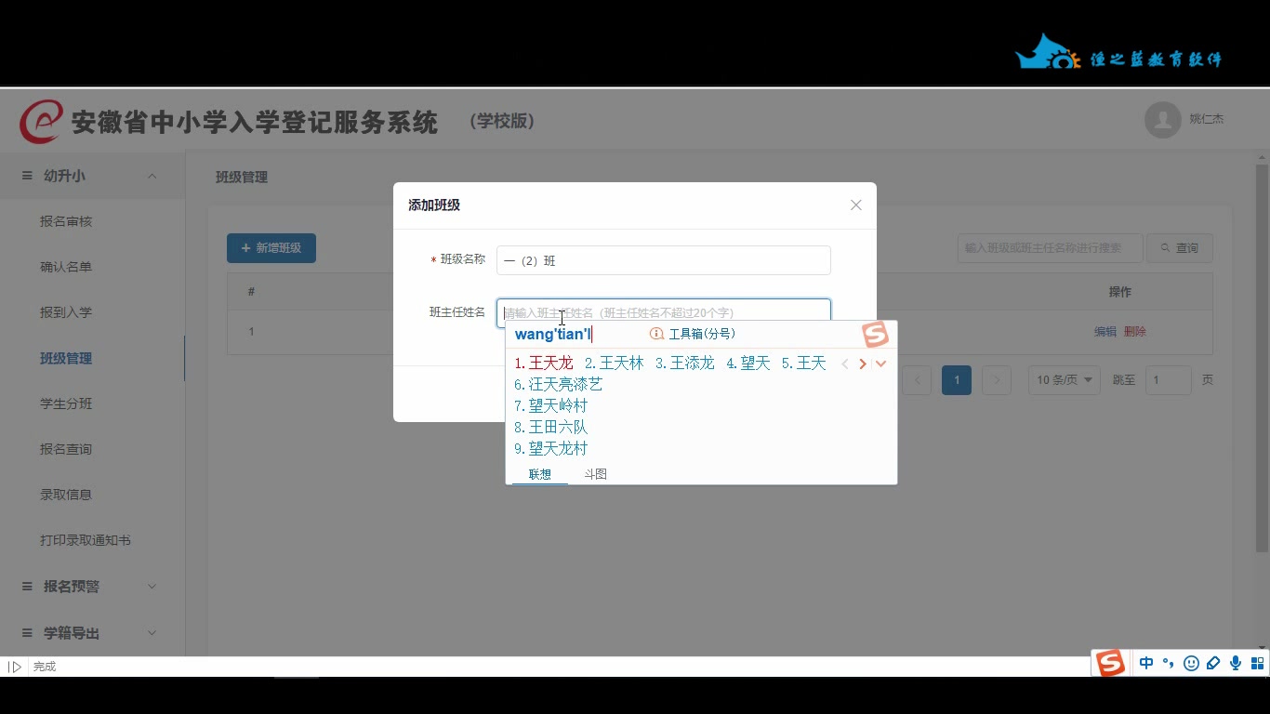Choose candidate 5 王天
Viewport: 1270px width, 714px height.
click(x=804, y=364)
